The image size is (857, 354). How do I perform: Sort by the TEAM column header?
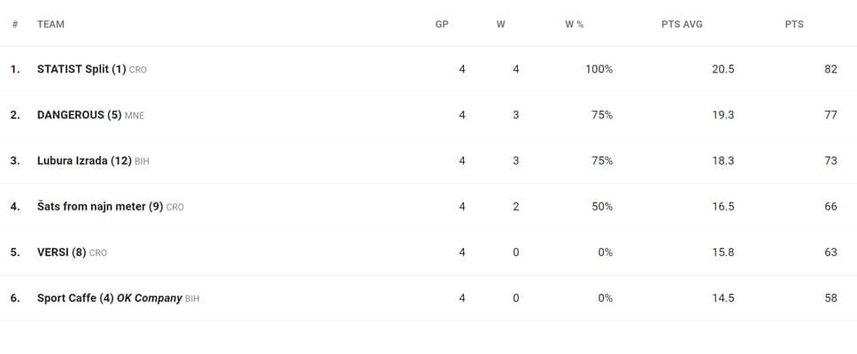[x=50, y=25]
